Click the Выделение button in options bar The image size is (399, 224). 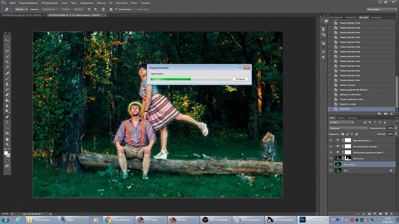coord(50,9)
